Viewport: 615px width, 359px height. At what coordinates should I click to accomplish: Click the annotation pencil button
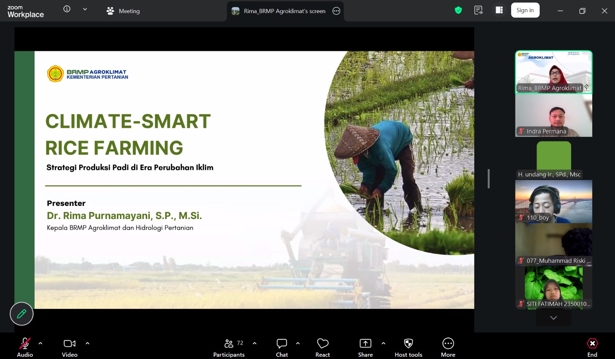pos(22,314)
